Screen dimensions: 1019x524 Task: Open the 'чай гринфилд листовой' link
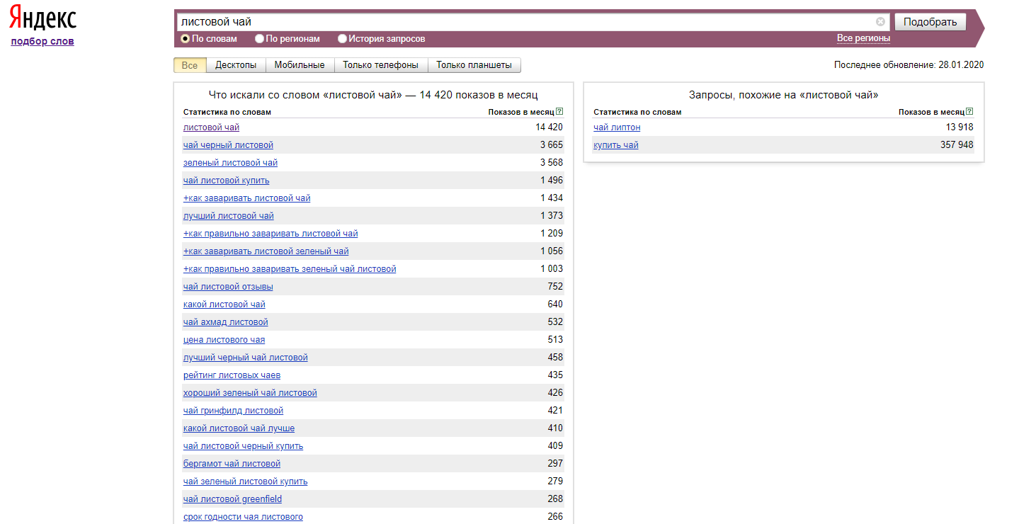[233, 411]
